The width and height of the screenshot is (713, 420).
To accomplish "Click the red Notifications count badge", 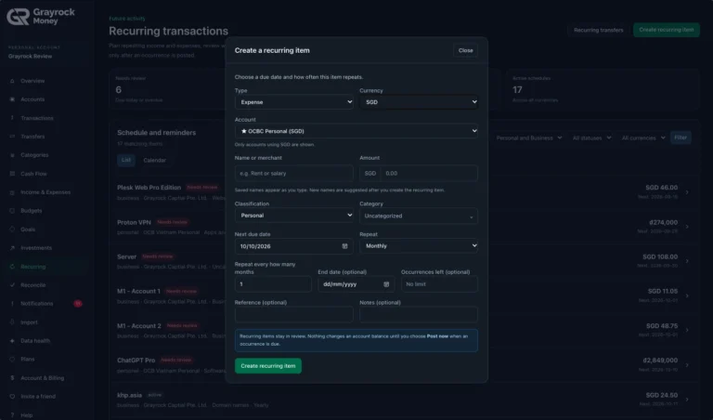I will point(78,304).
